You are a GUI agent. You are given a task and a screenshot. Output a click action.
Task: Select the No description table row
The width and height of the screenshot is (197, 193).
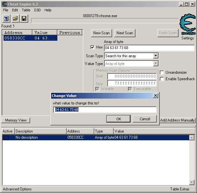pyautogui.click(x=96, y=137)
